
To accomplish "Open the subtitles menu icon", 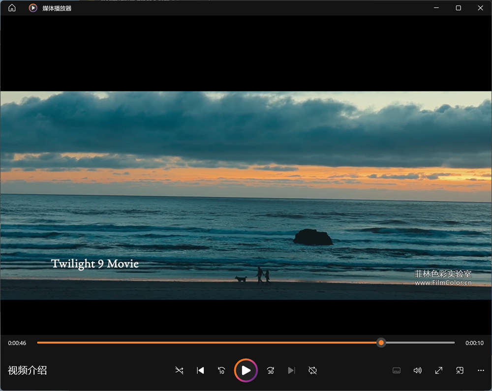I will coord(397,370).
